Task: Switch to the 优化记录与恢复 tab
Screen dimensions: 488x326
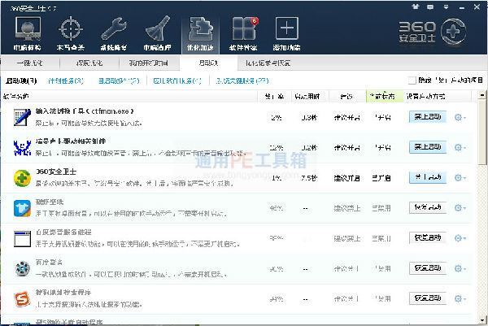Action: [x=268, y=63]
